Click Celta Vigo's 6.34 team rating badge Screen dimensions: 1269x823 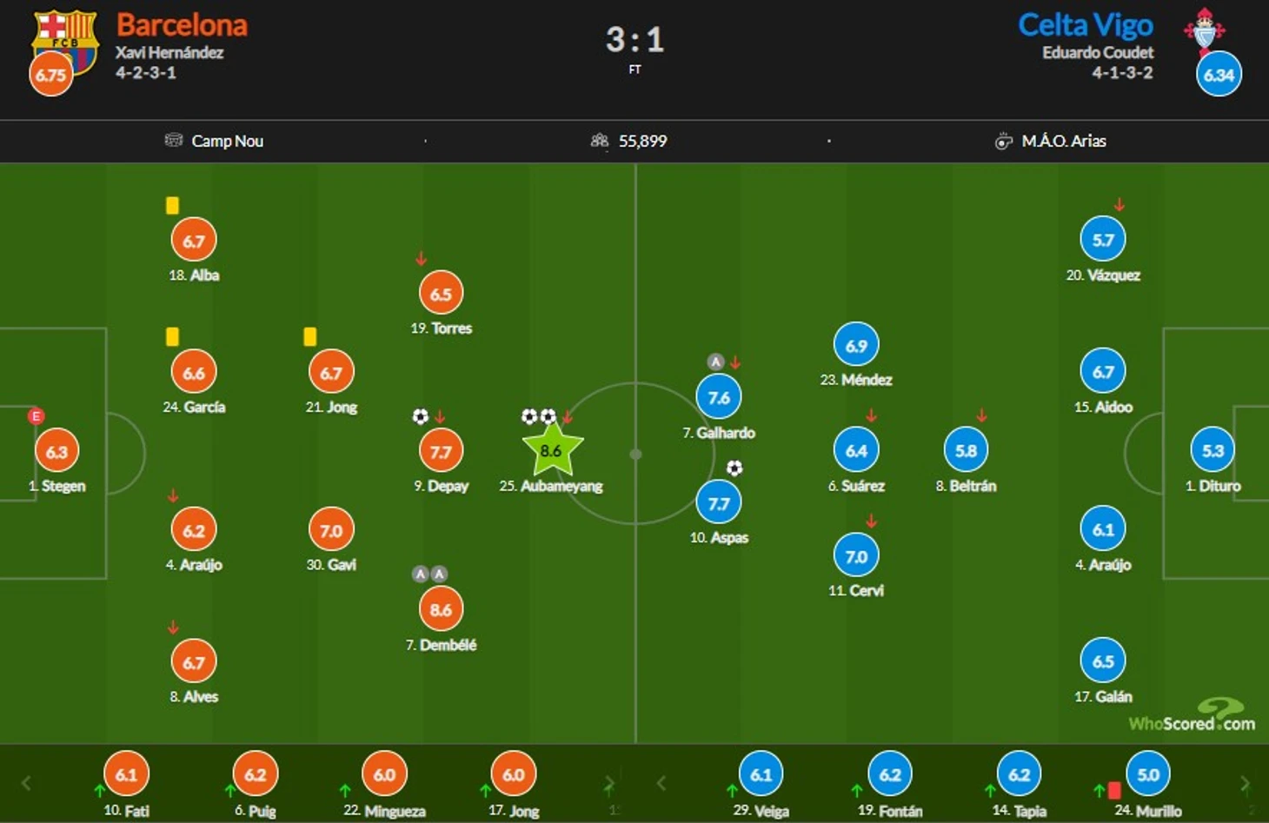pyautogui.click(x=1219, y=74)
